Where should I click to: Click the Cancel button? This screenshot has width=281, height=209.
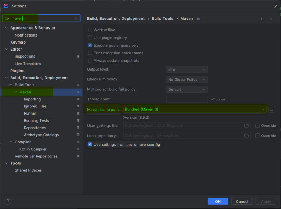[x=242, y=201]
